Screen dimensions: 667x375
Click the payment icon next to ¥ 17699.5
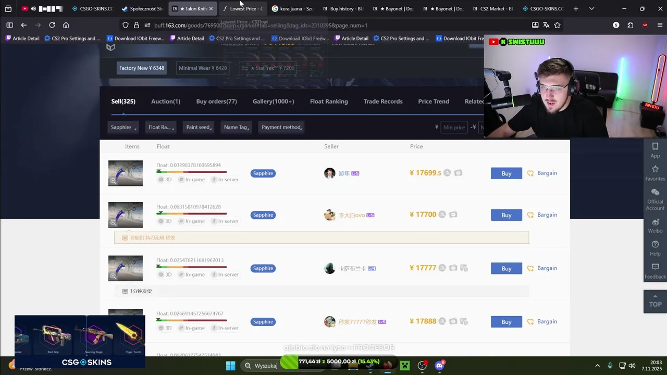point(447,173)
